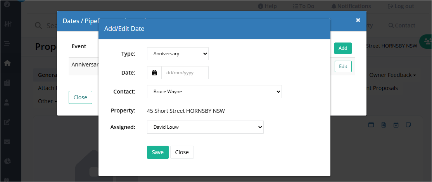Open the building icon in sidebar
Viewport: 432px width, 182px height.
[x=7, y=83]
